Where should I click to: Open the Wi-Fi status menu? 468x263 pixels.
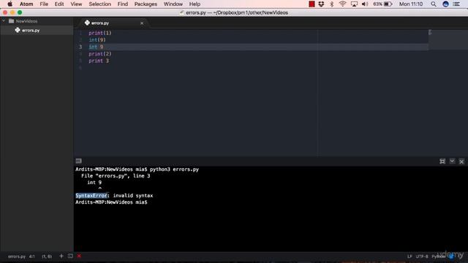(x=342, y=4)
